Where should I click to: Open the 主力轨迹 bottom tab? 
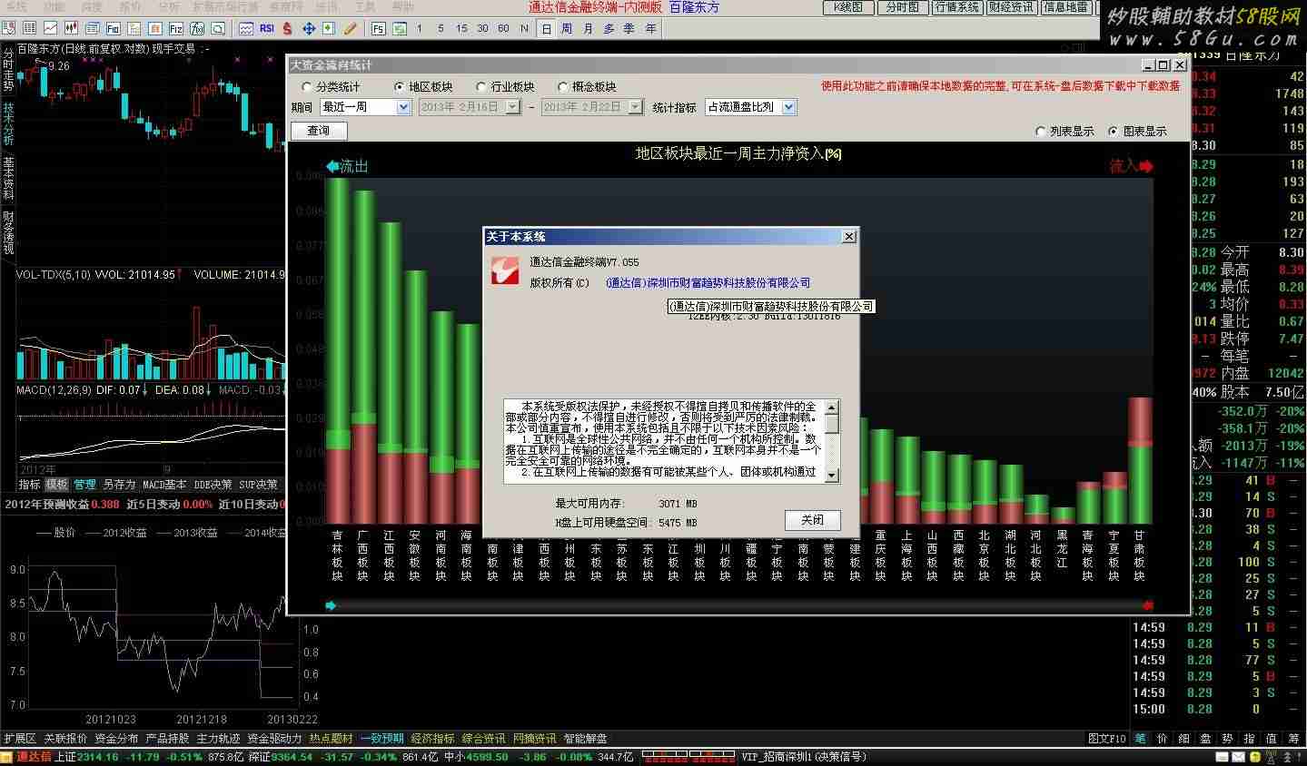point(218,739)
